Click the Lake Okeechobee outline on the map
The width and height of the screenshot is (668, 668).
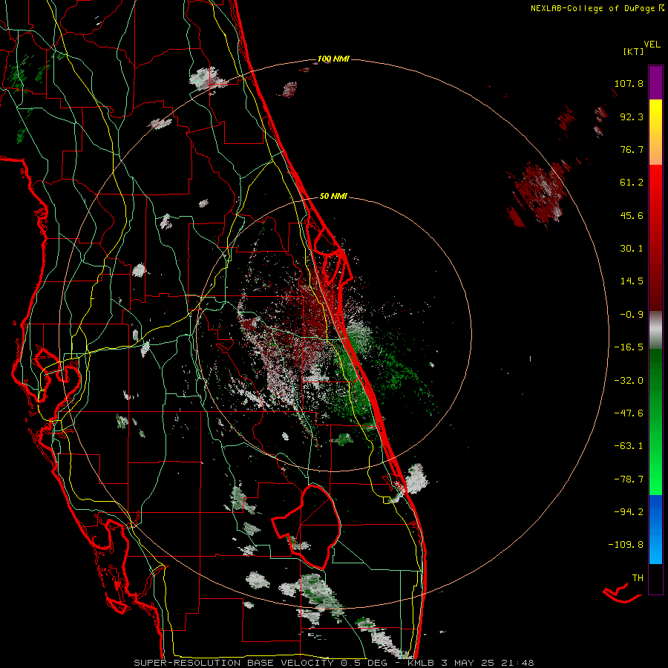point(307,526)
